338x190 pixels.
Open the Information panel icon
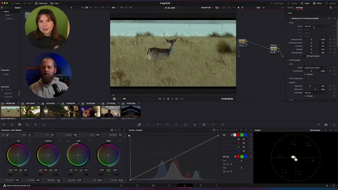(334, 125)
